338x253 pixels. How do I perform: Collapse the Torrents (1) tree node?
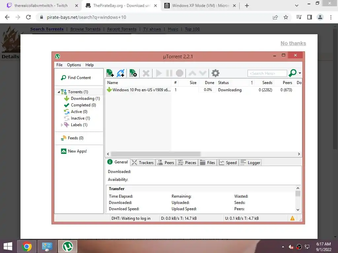click(59, 92)
